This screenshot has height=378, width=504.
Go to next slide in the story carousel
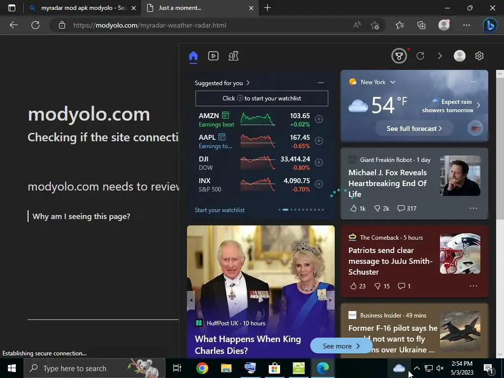pyautogui.click(x=330, y=300)
